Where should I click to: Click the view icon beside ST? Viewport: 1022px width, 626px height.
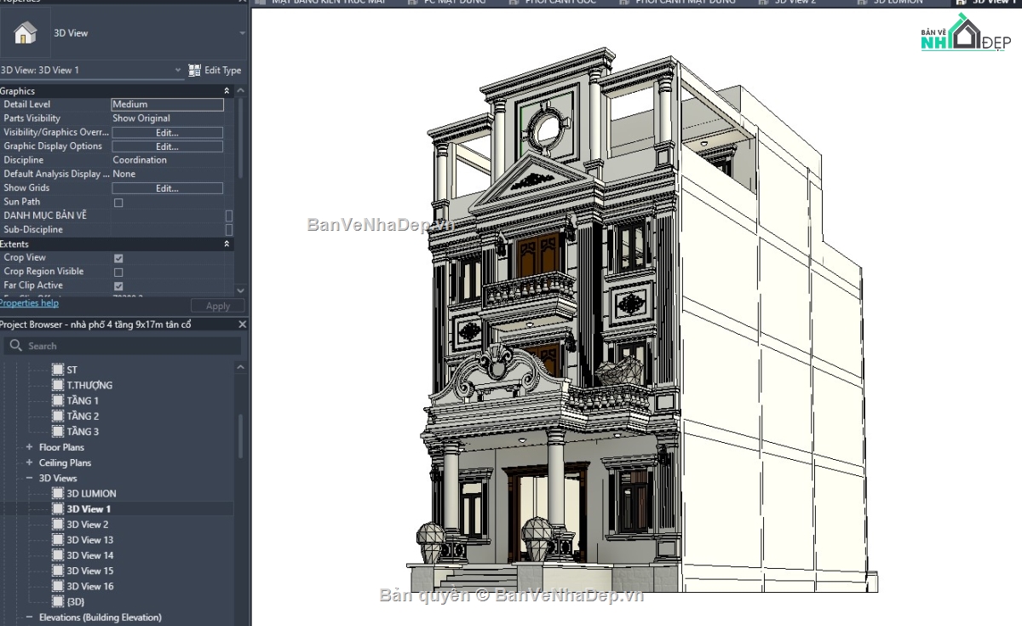point(58,370)
